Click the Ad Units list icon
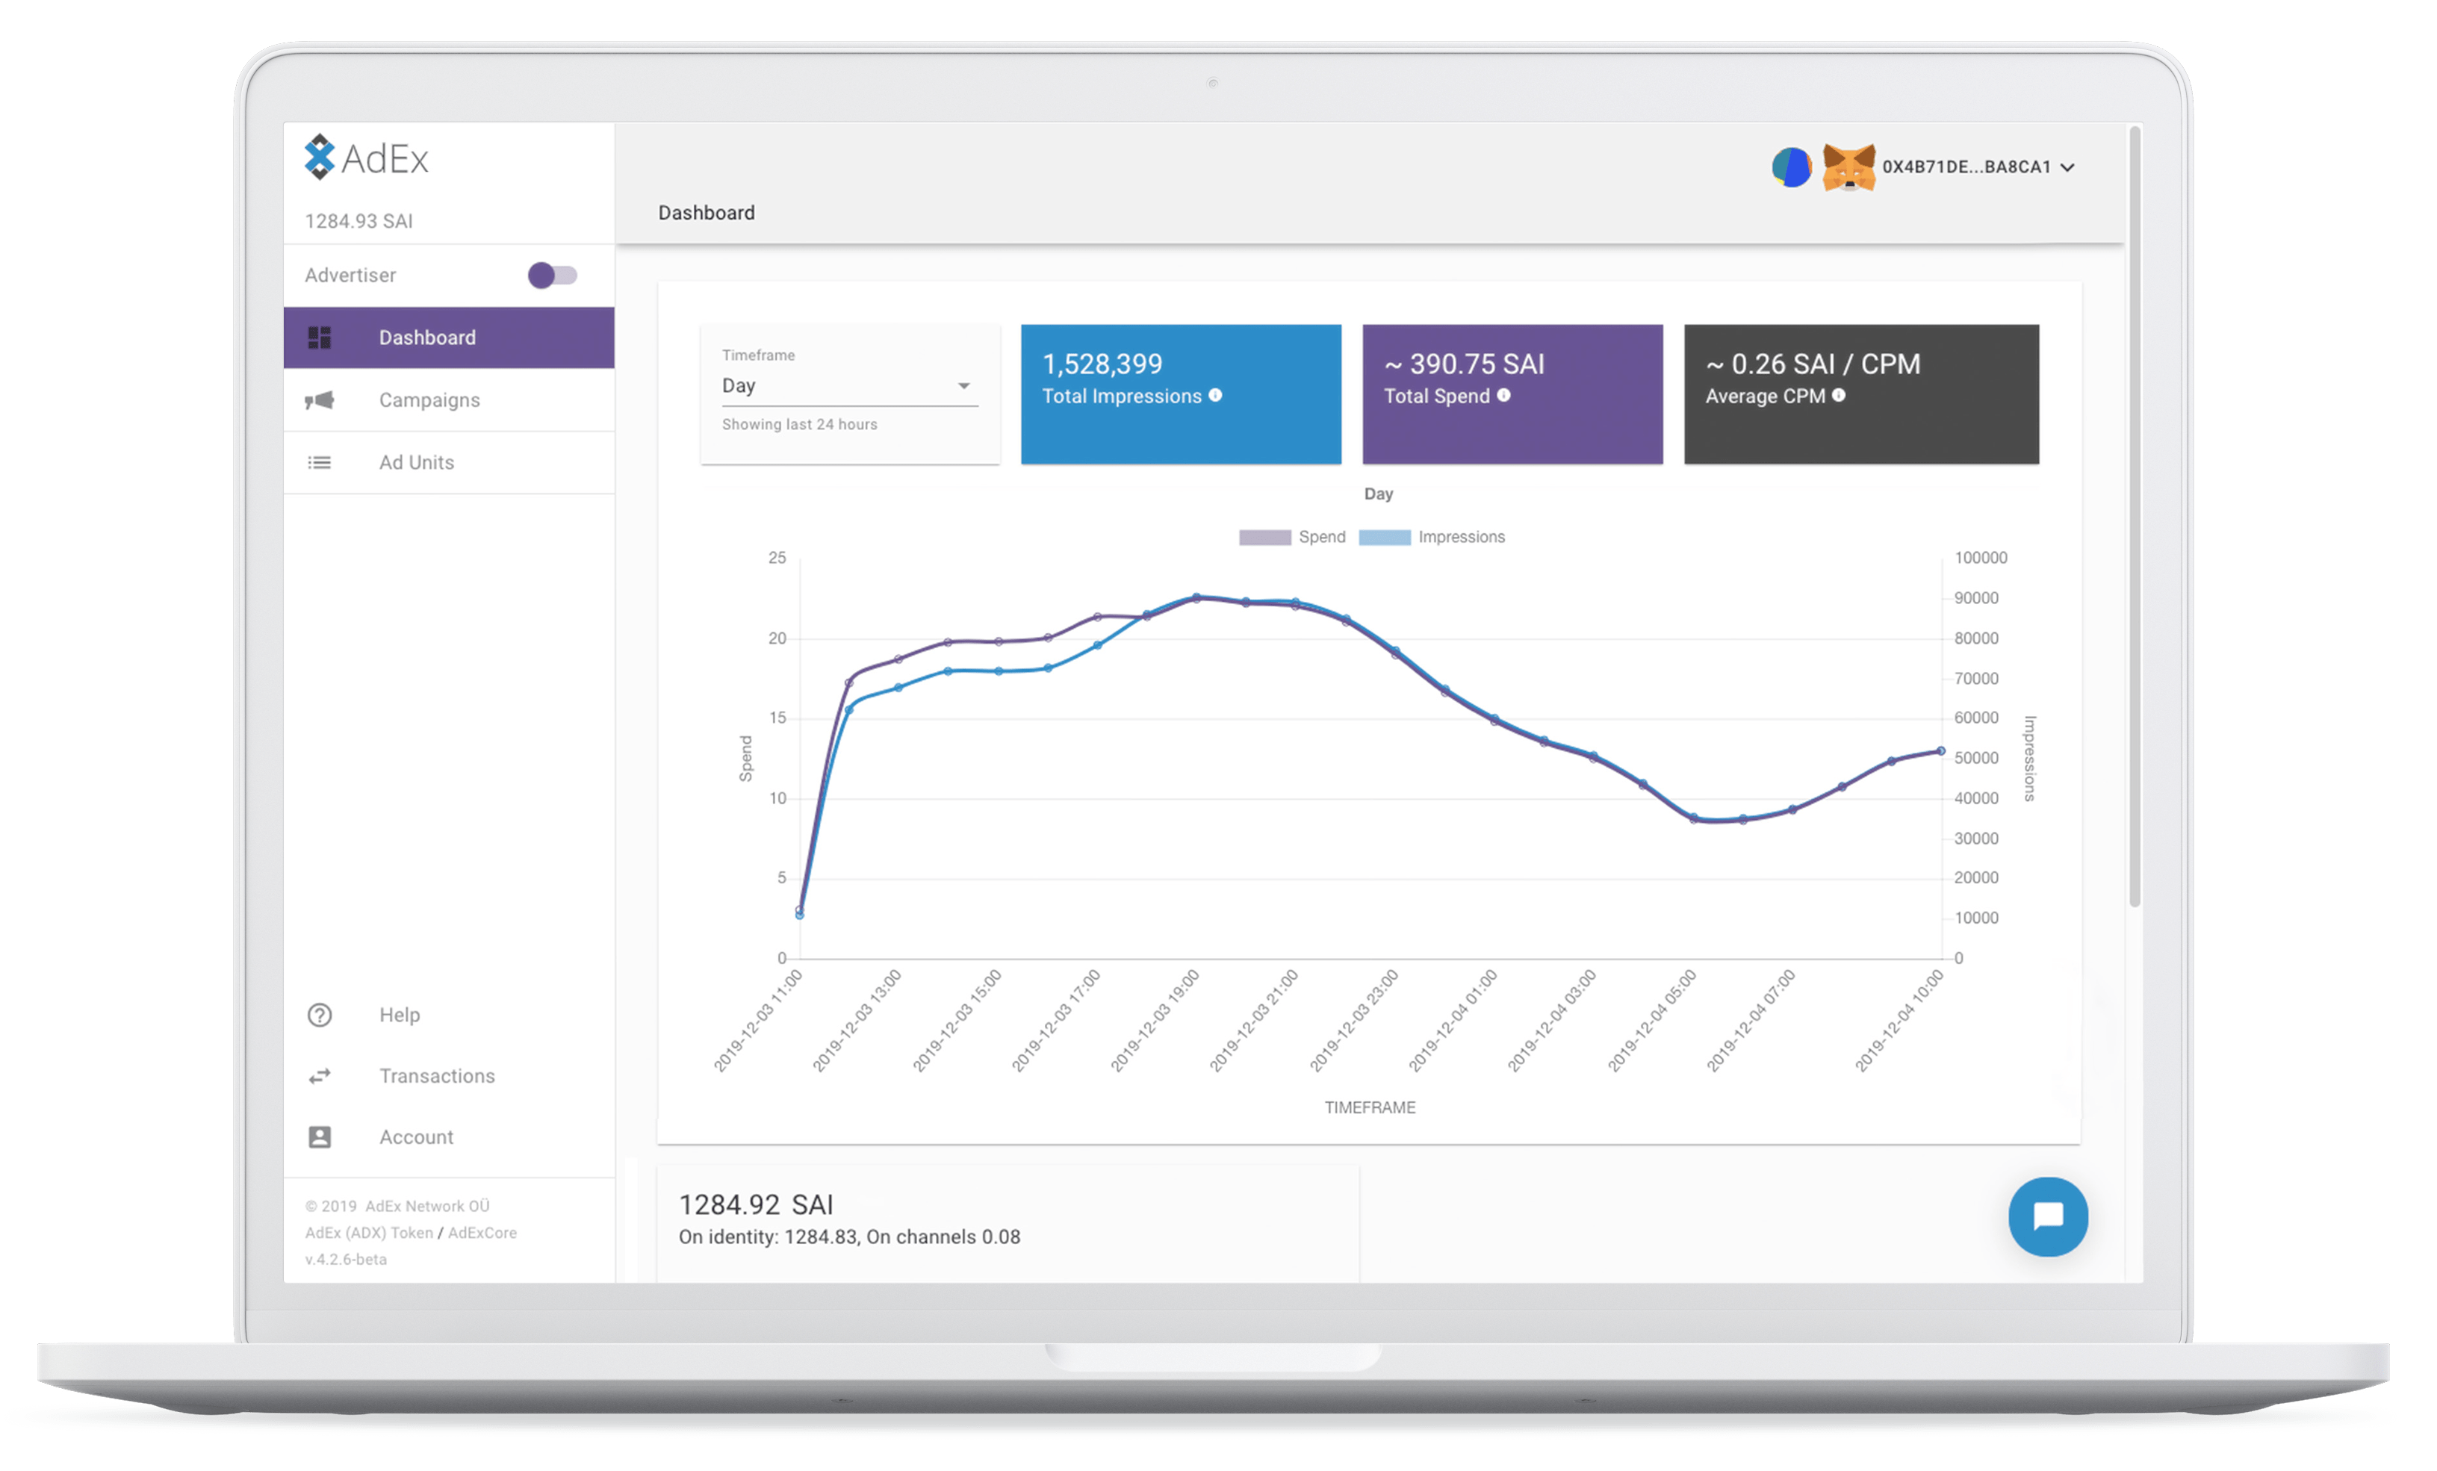Screen dimensions: 2437x1471 tap(319, 461)
